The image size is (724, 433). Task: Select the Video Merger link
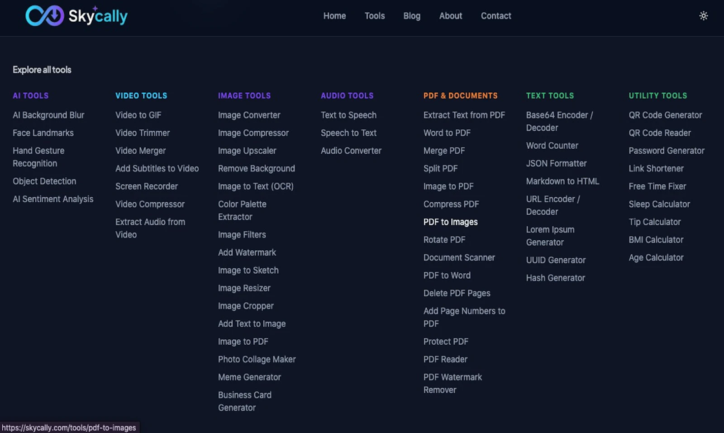tap(140, 151)
